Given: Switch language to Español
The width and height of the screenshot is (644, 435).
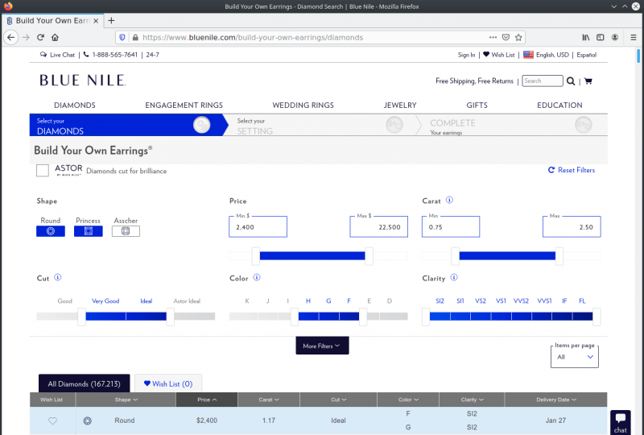Looking at the screenshot, I should coord(587,55).
